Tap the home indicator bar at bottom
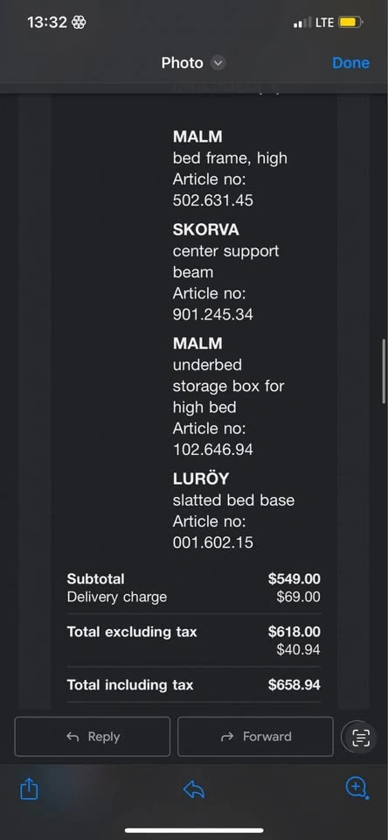This screenshot has width=388, height=840. (x=194, y=829)
